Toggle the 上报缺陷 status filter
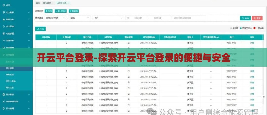This screenshot has width=267, height=115. (74, 11)
